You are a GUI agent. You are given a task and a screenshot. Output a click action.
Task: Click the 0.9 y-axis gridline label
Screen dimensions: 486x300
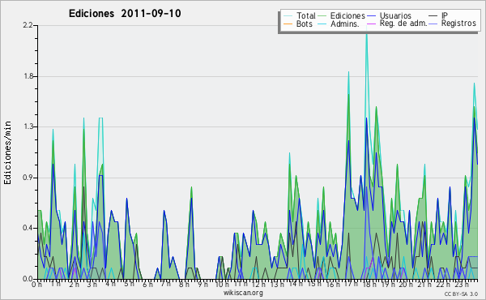point(28,178)
